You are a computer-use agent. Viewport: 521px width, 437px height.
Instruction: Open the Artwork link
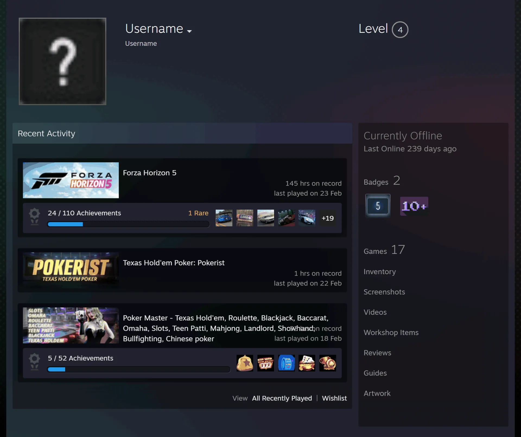pos(377,393)
